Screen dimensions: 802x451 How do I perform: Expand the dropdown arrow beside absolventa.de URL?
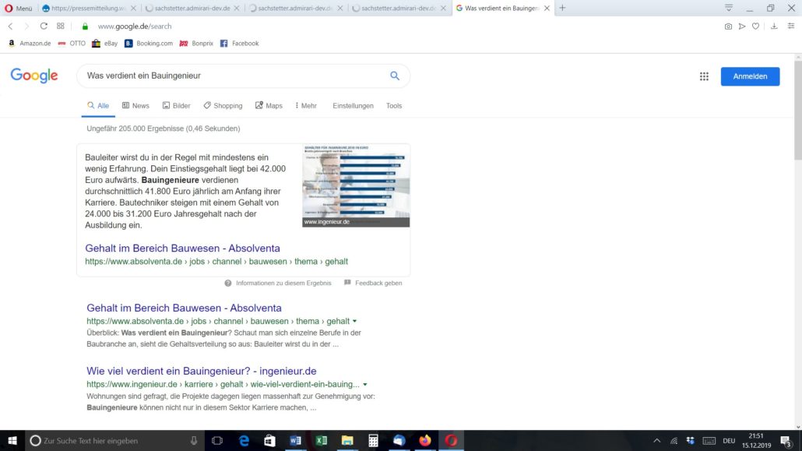(354, 322)
